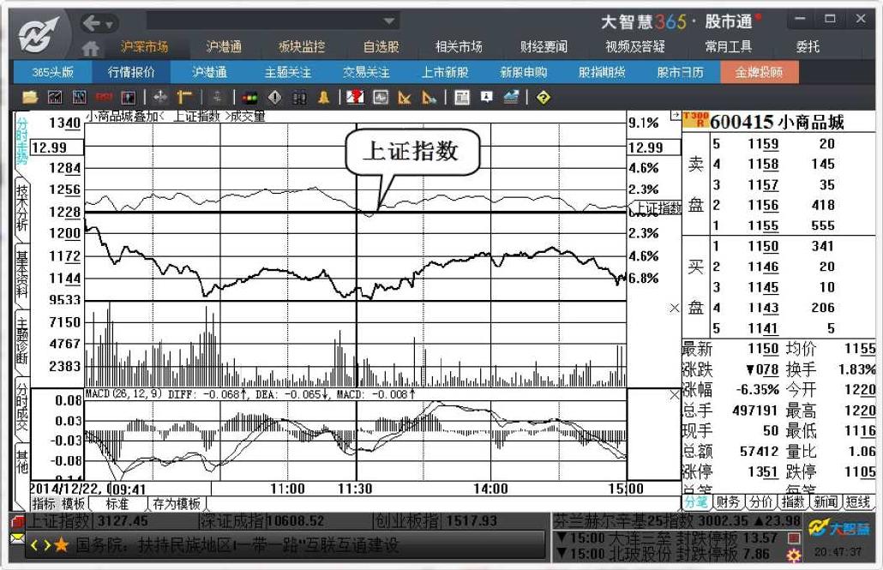Viewport: 883px width, 570px height.
Task: Open the exclamation diamond alert icon
Action: coord(275,98)
